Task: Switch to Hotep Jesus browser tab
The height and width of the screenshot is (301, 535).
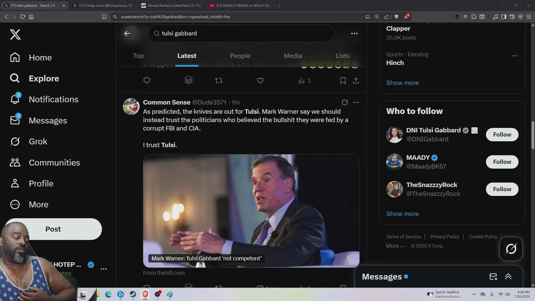Action: pyautogui.click(x=102, y=5)
